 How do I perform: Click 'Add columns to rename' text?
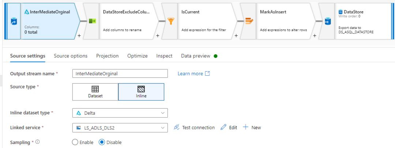click(122, 30)
